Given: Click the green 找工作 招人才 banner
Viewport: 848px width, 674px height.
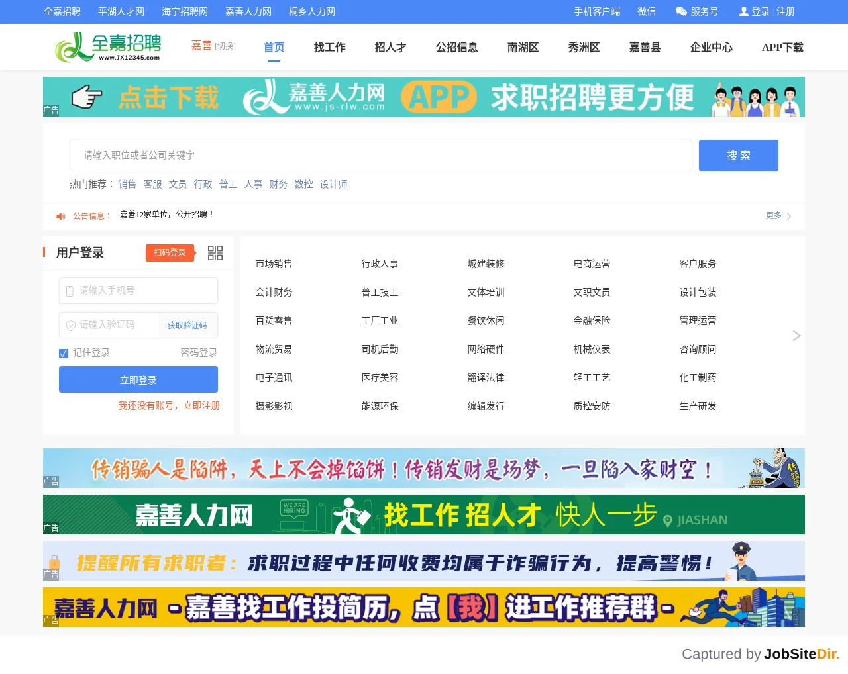Looking at the screenshot, I should 424,514.
